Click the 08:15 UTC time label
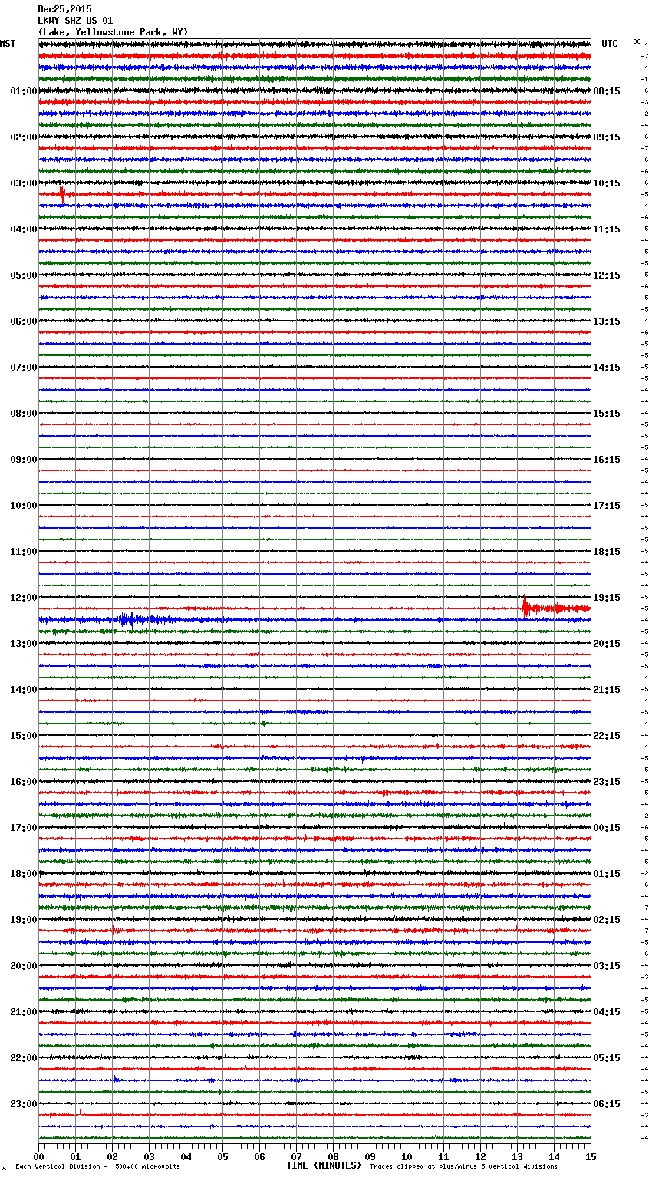 pos(607,91)
